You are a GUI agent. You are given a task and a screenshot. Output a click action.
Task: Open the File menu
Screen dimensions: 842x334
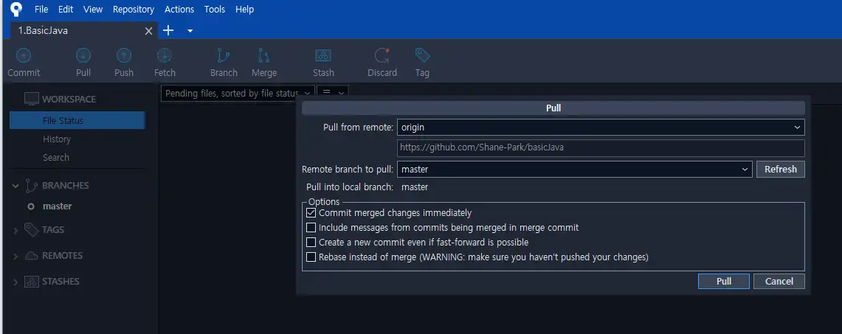tap(41, 9)
